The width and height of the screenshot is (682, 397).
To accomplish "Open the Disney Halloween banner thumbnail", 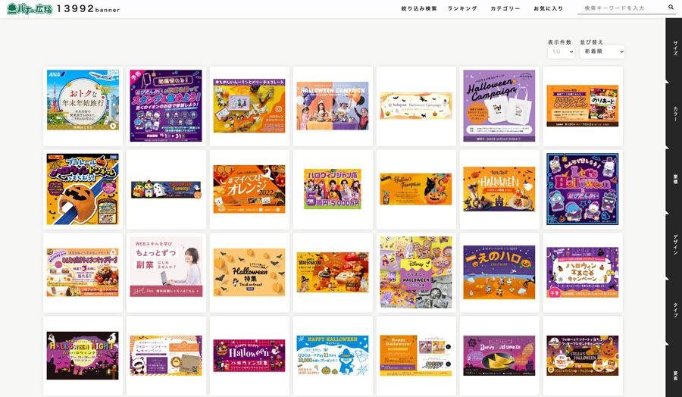I will pos(416,272).
